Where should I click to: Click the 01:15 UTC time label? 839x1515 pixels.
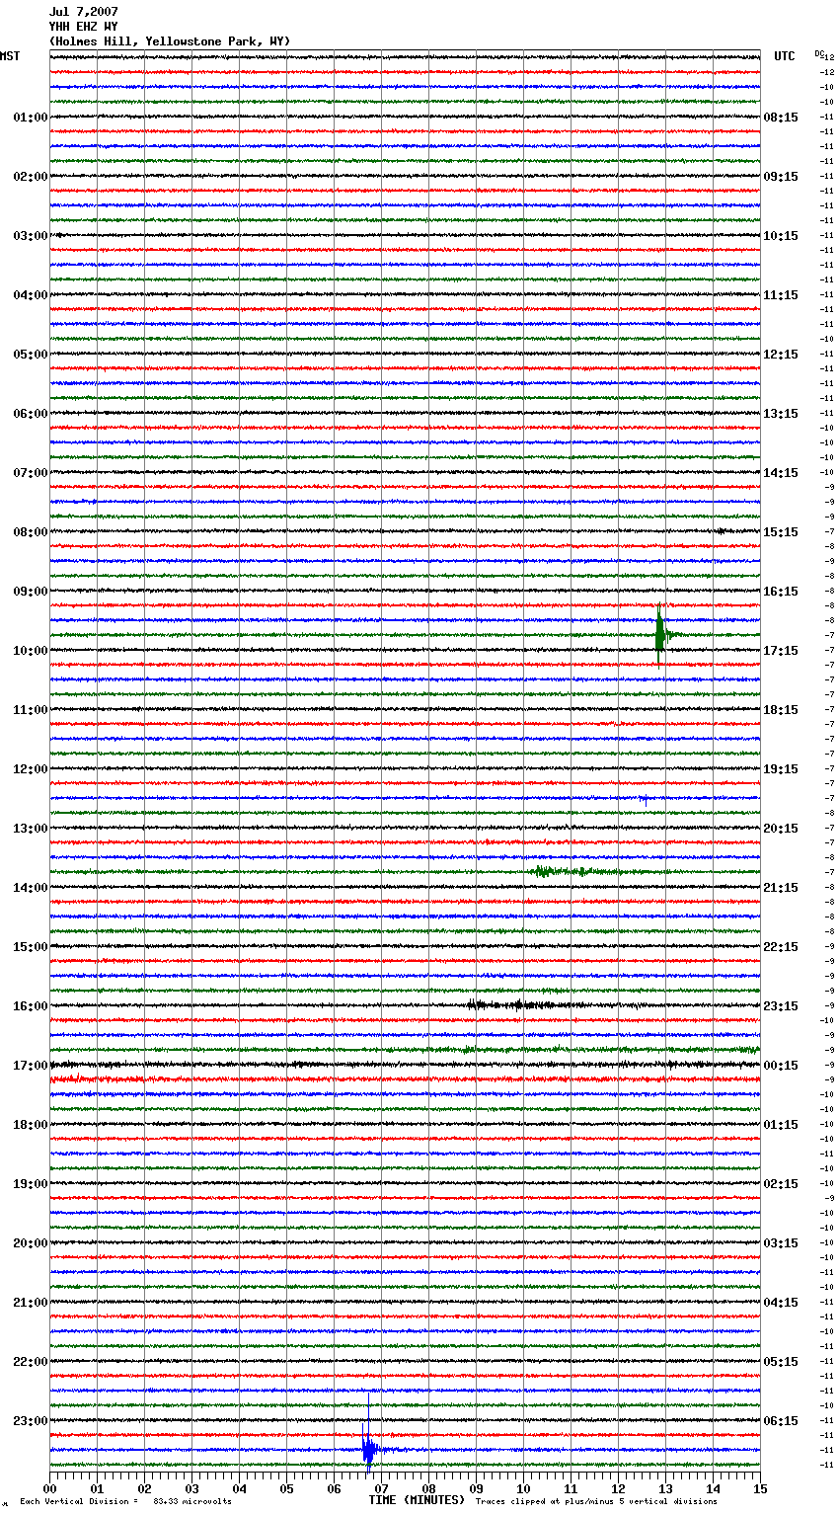(x=781, y=1125)
